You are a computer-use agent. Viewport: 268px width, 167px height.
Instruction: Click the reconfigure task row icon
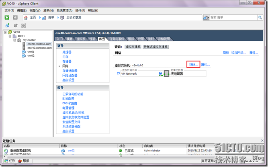[x=6, y=151]
